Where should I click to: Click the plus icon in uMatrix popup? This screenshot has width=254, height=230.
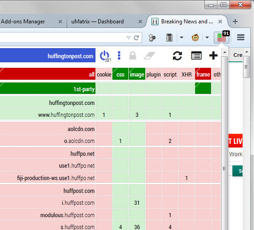point(213,55)
